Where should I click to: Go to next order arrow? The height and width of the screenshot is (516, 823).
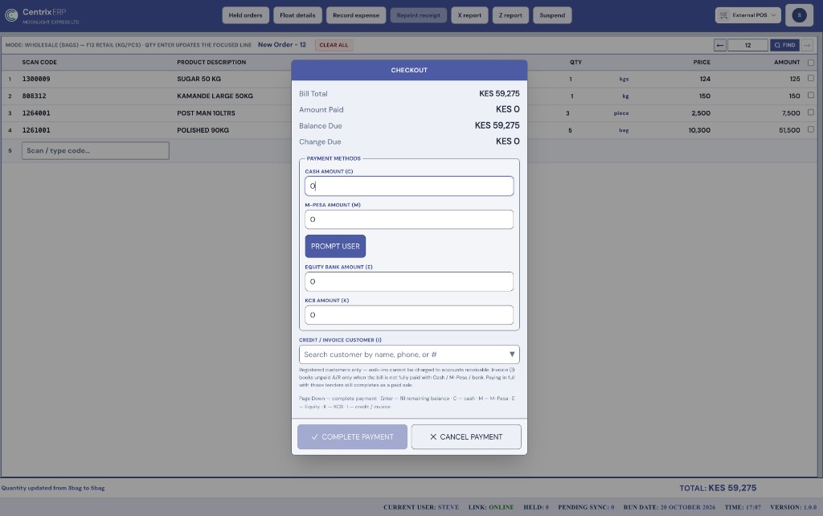(807, 45)
